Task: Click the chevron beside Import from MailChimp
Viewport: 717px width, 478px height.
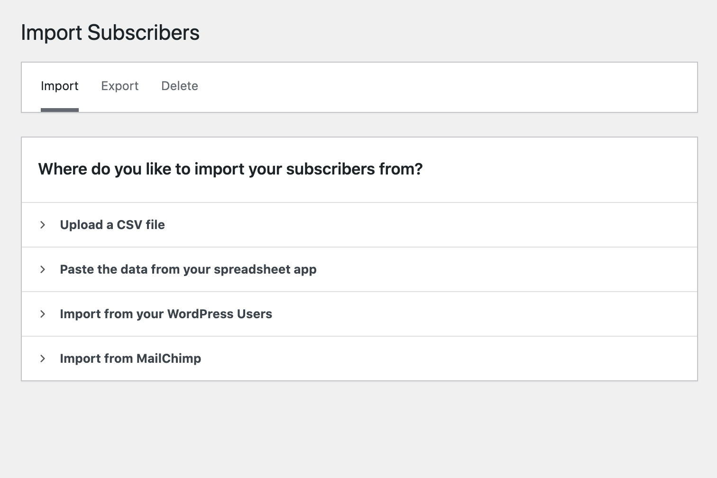Action: click(x=43, y=358)
